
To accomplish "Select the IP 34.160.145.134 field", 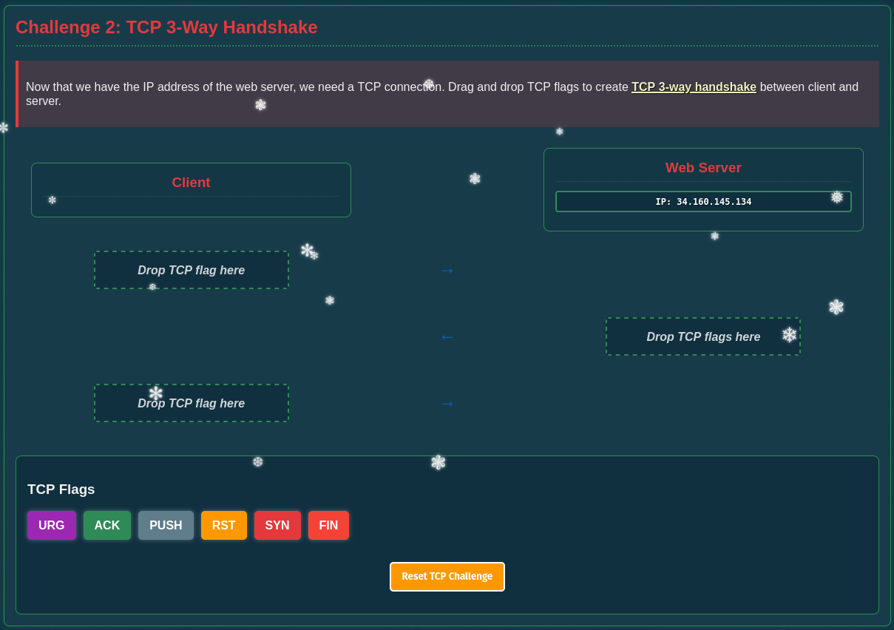I will tap(702, 201).
